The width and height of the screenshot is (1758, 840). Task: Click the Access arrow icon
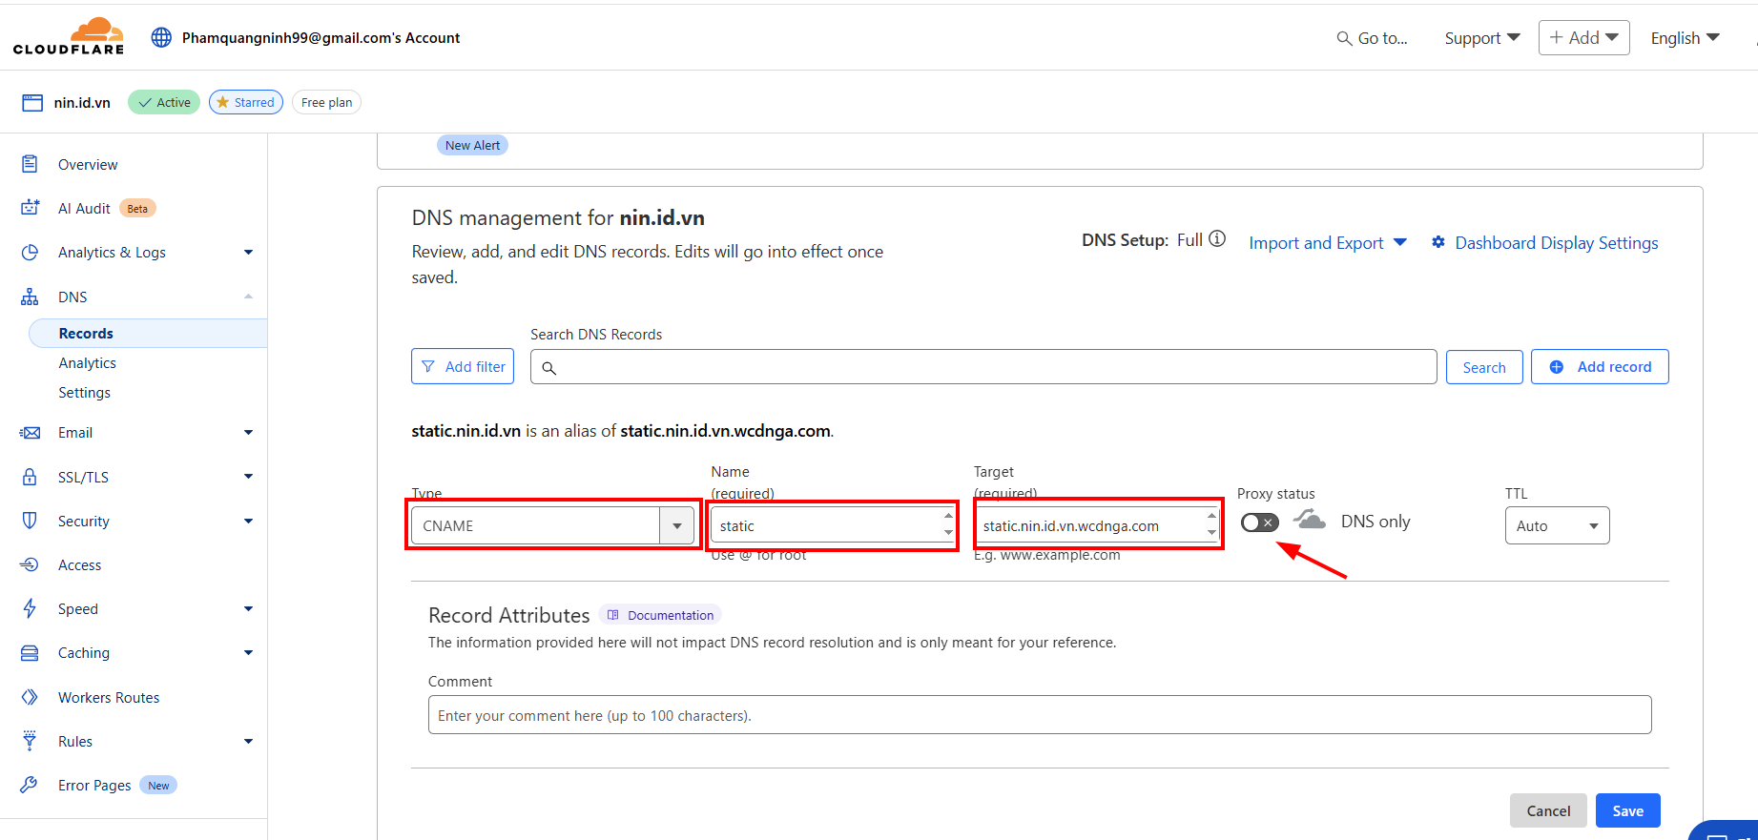tap(30, 564)
